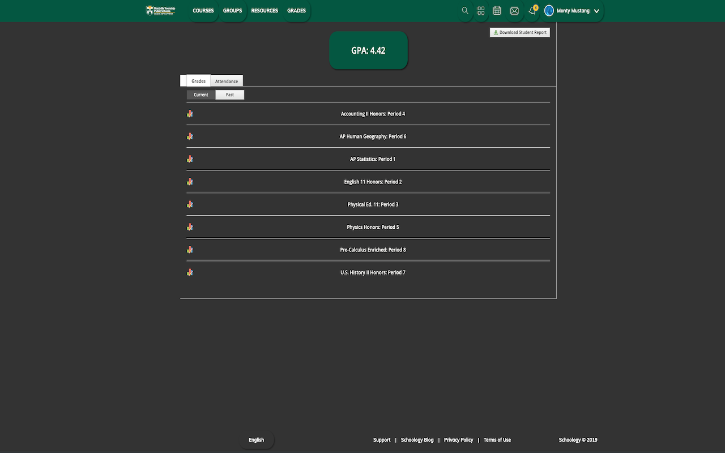Open the calendar icon in header
725x453 pixels.
click(x=497, y=11)
